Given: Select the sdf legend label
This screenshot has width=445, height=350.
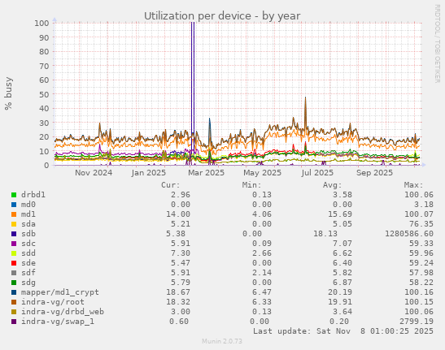Looking at the screenshot, I should [x=28, y=272].
